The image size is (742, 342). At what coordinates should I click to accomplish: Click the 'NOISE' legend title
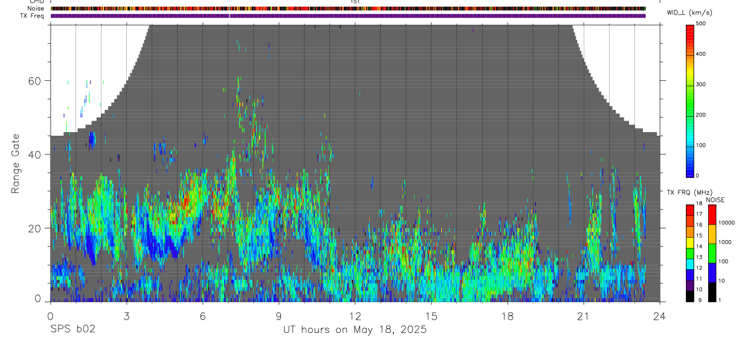[715, 200]
